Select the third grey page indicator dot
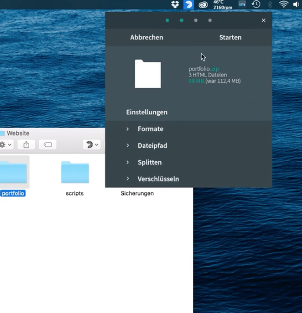Screen dimensions: 302x313 (196, 20)
